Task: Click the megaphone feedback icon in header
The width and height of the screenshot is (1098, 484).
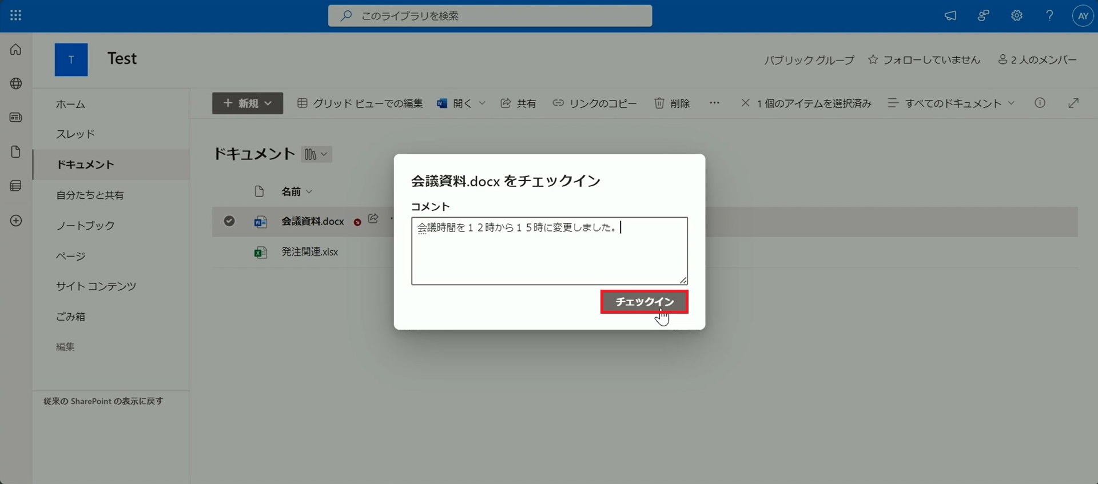Action: click(x=950, y=15)
